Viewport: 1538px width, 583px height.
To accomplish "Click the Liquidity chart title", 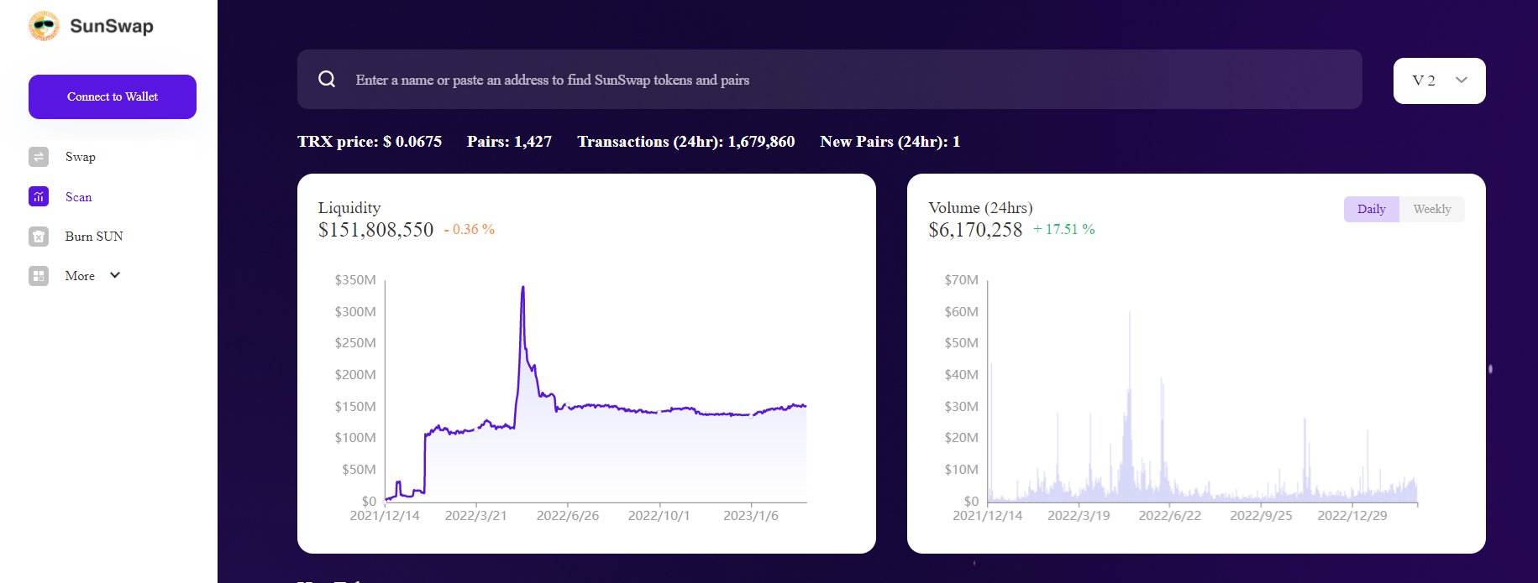I will [x=349, y=207].
